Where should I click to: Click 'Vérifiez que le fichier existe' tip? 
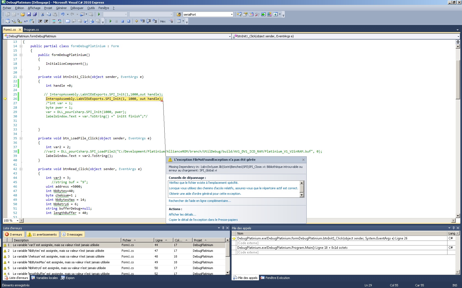pos(204,183)
